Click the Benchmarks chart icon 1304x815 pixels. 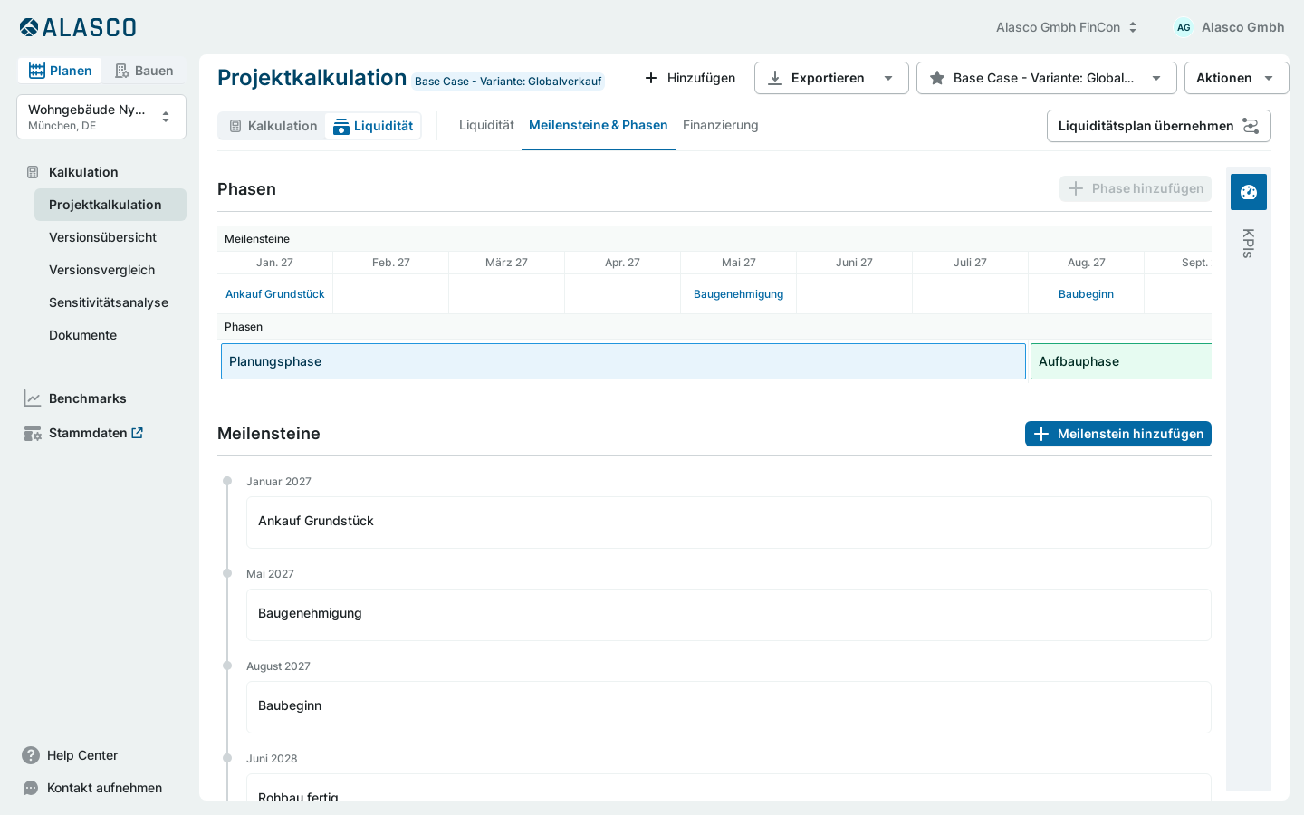click(x=33, y=398)
